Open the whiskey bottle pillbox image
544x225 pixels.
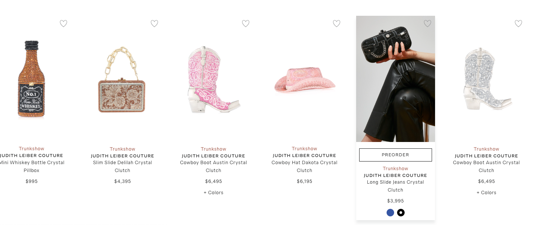pos(32,79)
